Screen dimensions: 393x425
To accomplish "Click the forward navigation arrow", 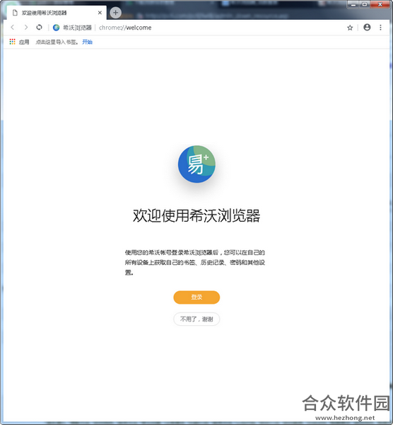I will [x=26, y=28].
